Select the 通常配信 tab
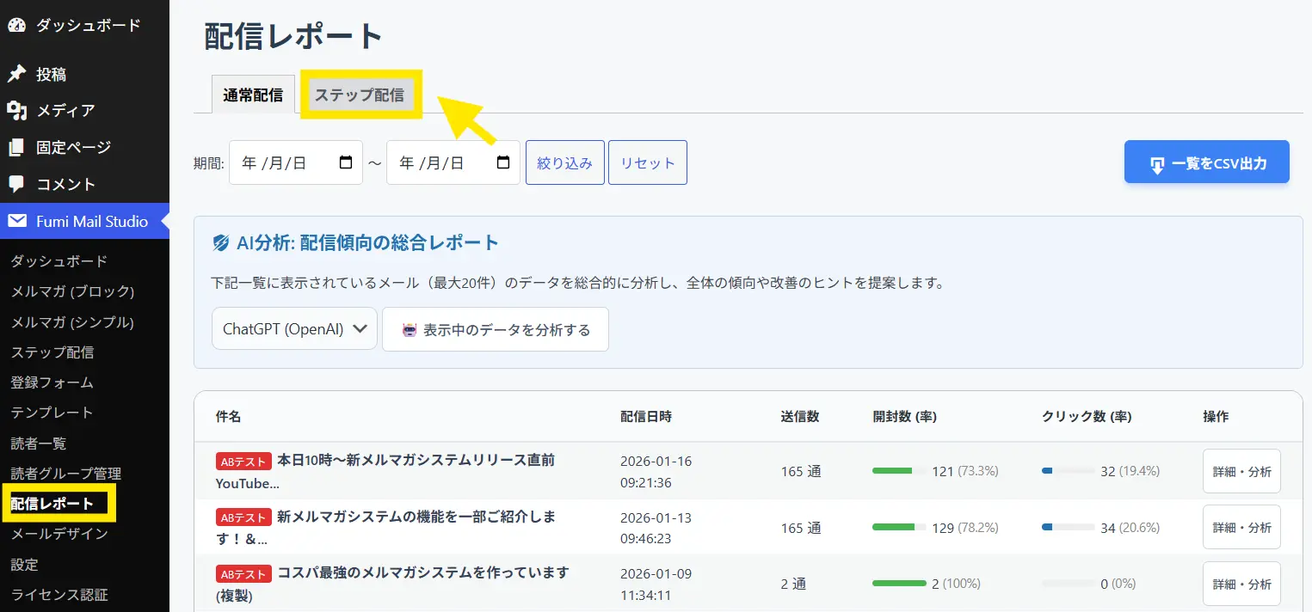Screen dimensions: 1312x612 (x=253, y=95)
